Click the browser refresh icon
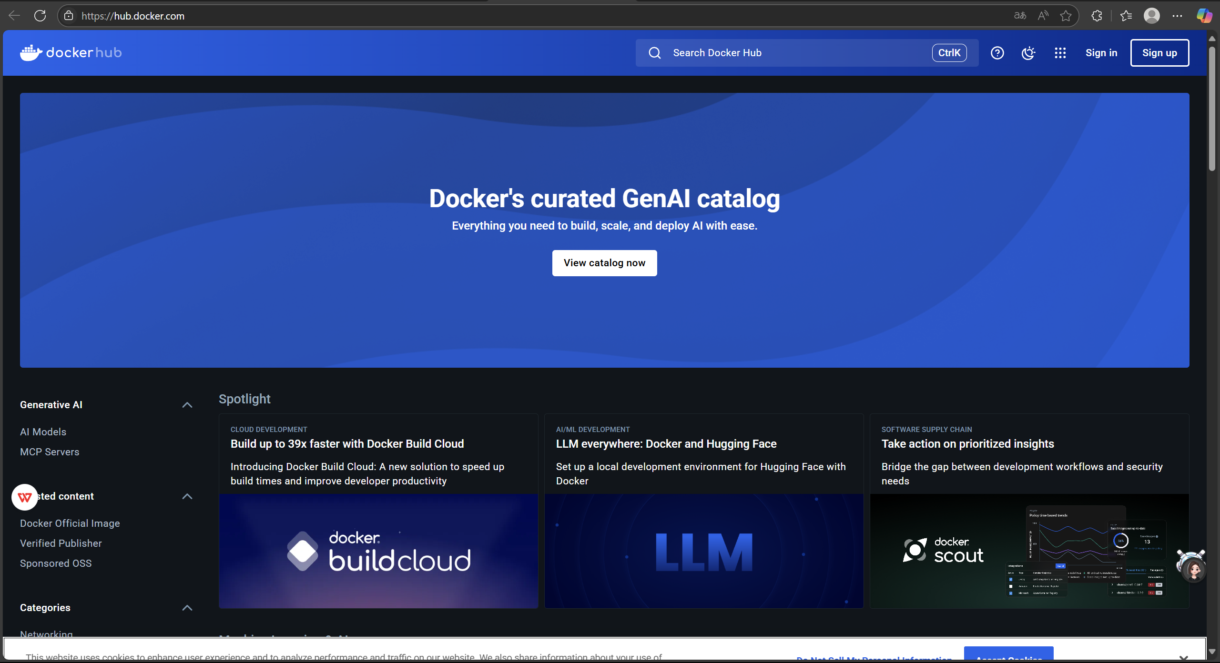The width and height of the screenshot is (1220, 663). [x=40, y=16]
